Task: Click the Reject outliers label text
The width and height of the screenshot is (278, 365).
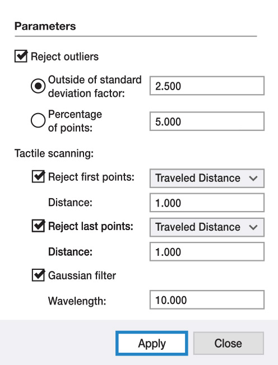Action: 64,57
